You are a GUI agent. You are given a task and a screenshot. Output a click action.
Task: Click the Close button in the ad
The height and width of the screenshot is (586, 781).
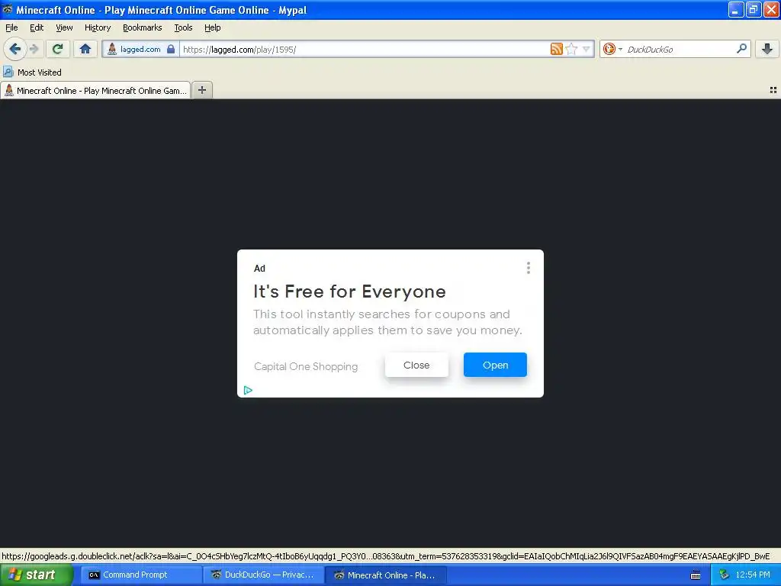click(416, 365)
